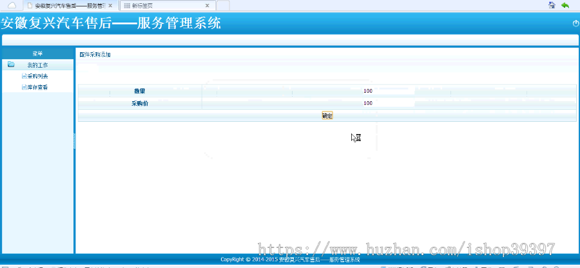Close the 新标签页 browser tab
580x268 pixels.
click(207, 6)
